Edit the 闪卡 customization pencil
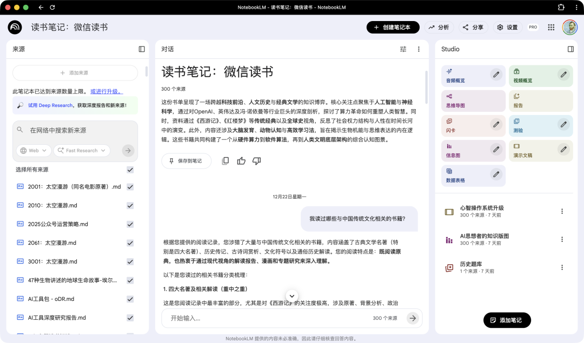The height and width of the screenshot is (343, 584). (x=496, y=124)
